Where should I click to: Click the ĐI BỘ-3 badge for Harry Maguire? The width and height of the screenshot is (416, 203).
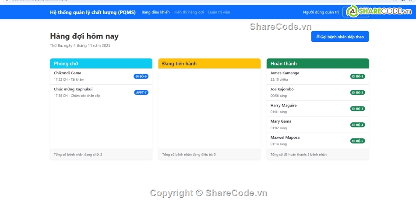click(357, 109)
